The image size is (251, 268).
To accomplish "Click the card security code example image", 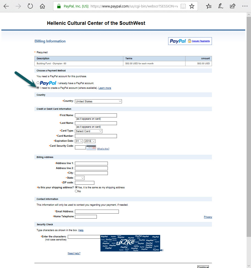I will (x=91, y=147).
